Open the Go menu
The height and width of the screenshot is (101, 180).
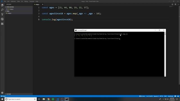(x=22, y=1)
